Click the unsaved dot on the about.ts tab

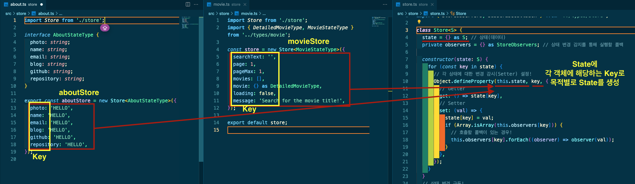(x=42, y=4)
